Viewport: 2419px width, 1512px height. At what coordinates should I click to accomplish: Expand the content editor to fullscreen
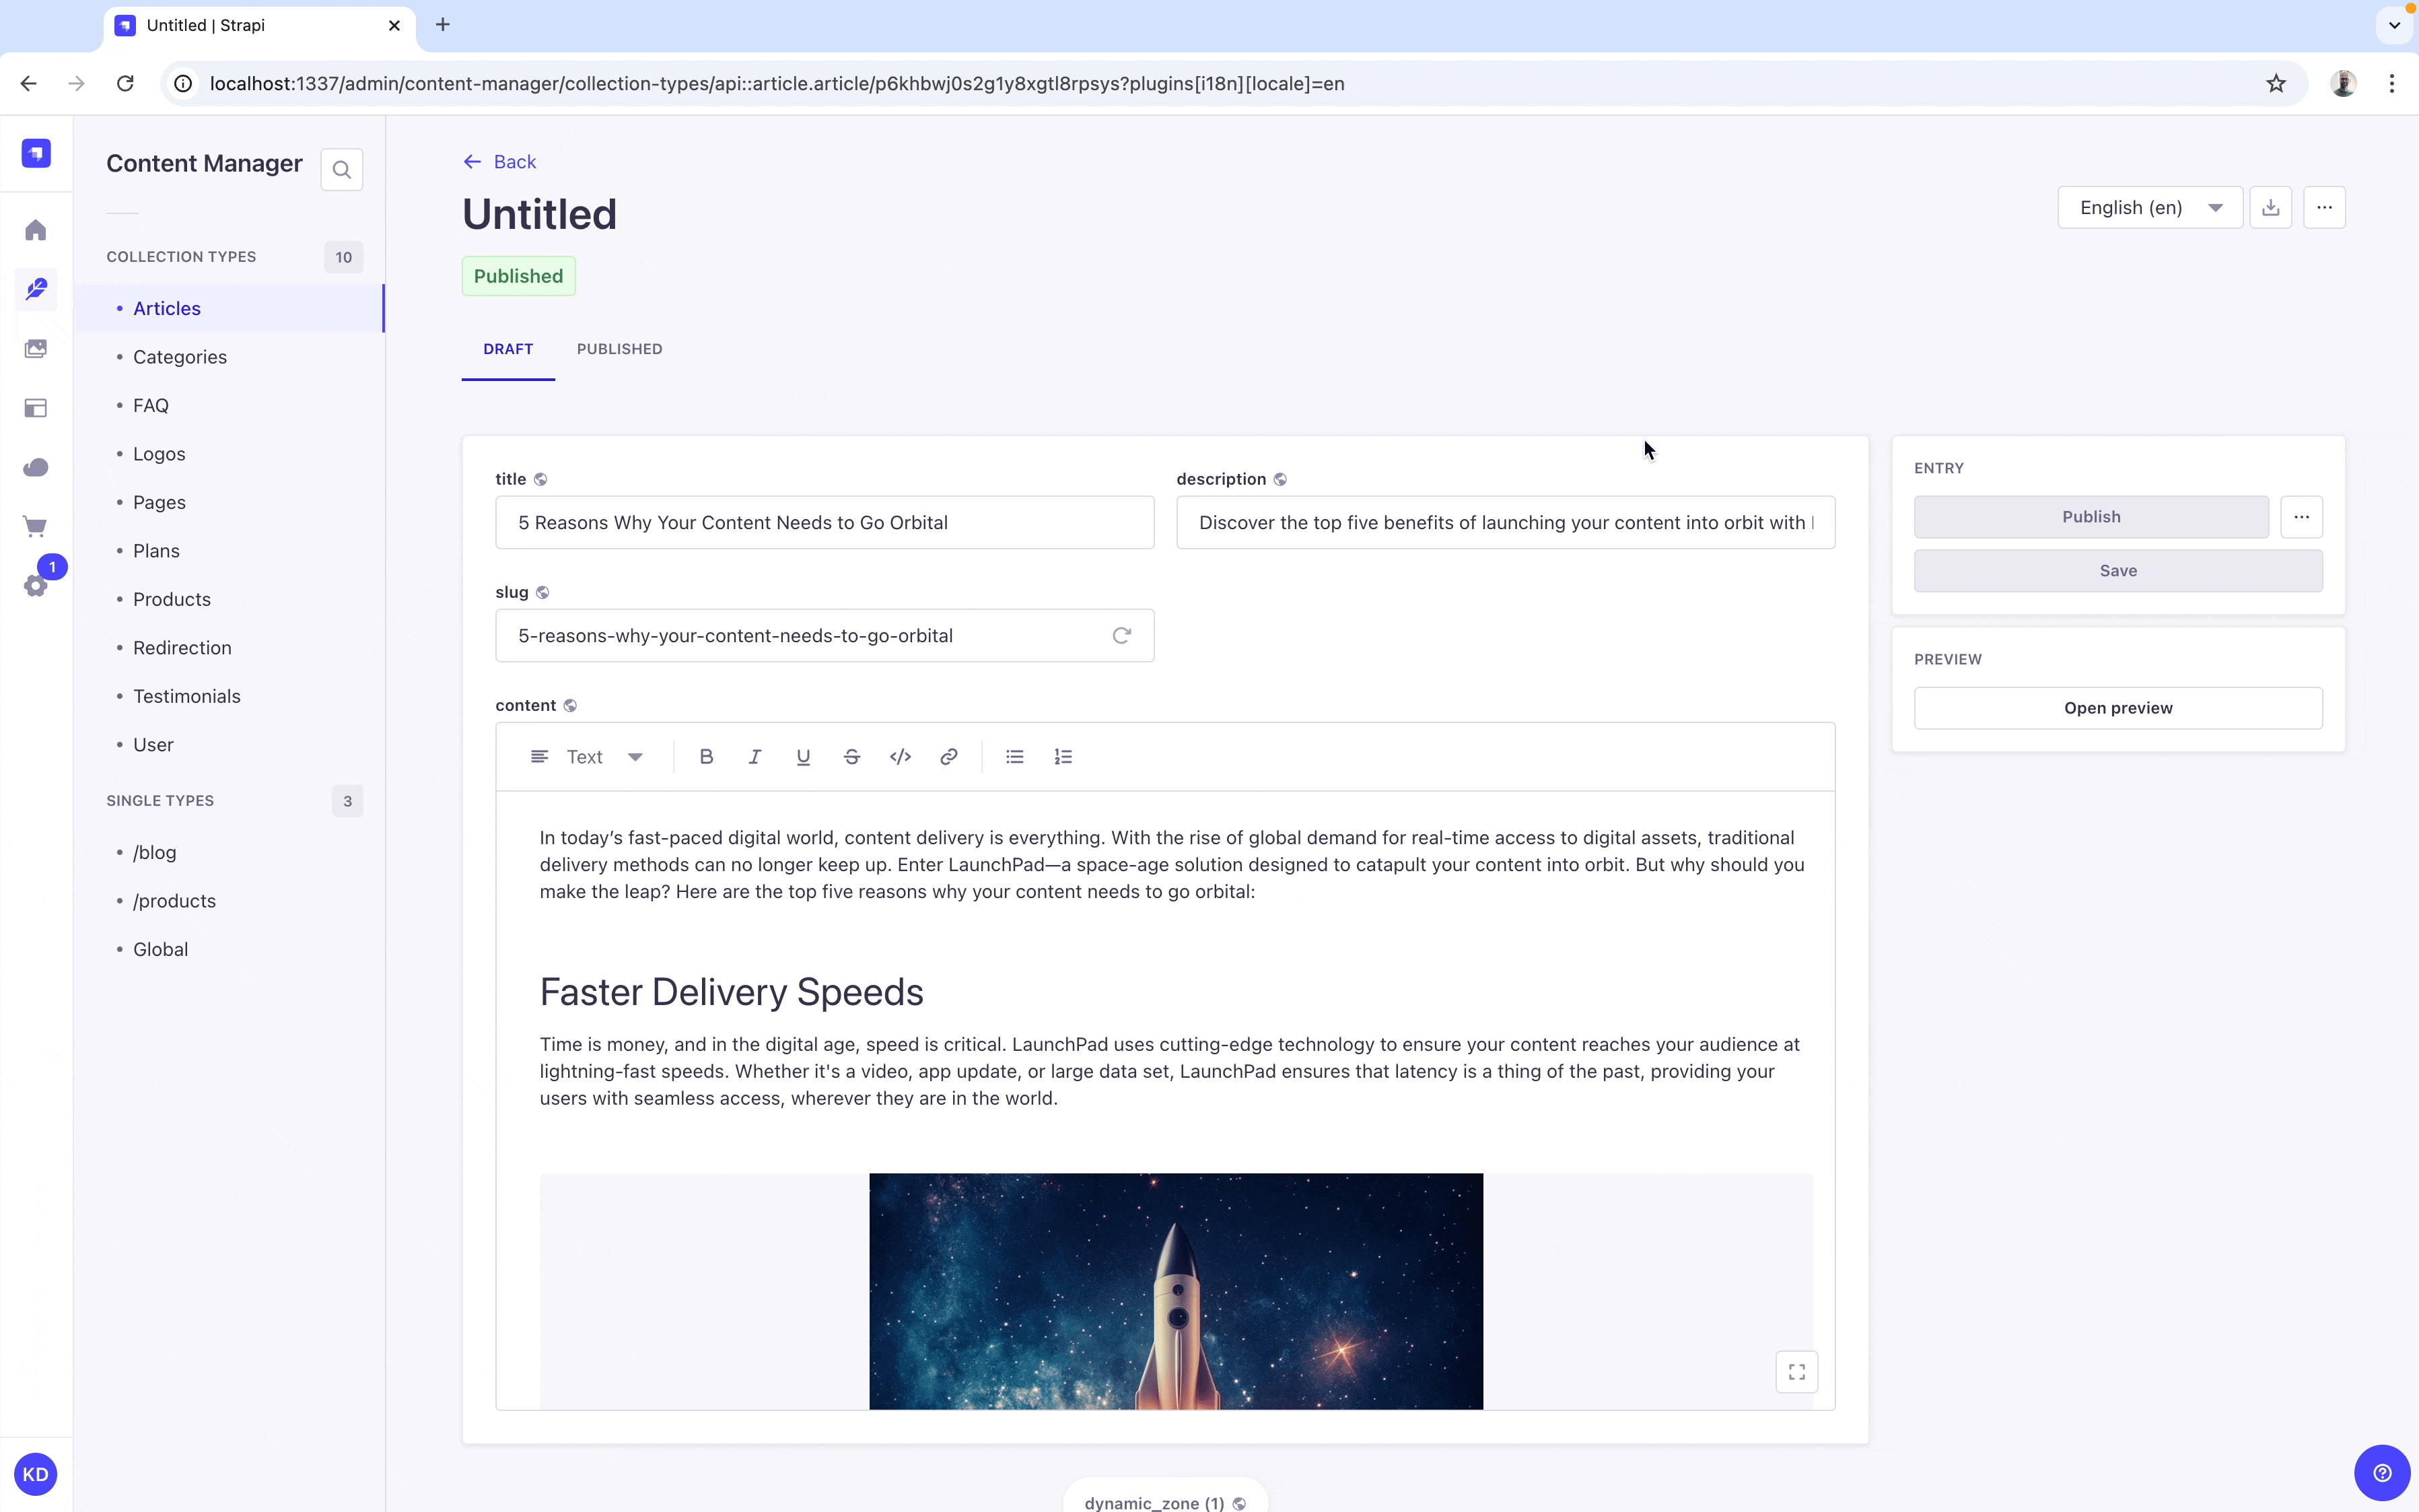pyautogui.click(x=1796, y=1372)
